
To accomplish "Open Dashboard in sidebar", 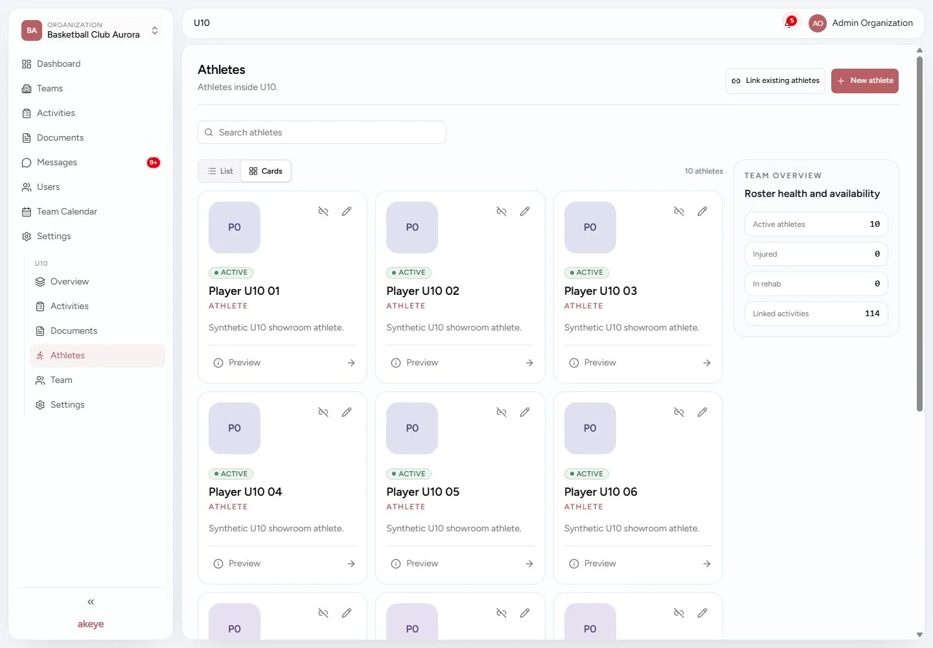I will [x=91, y=64].
